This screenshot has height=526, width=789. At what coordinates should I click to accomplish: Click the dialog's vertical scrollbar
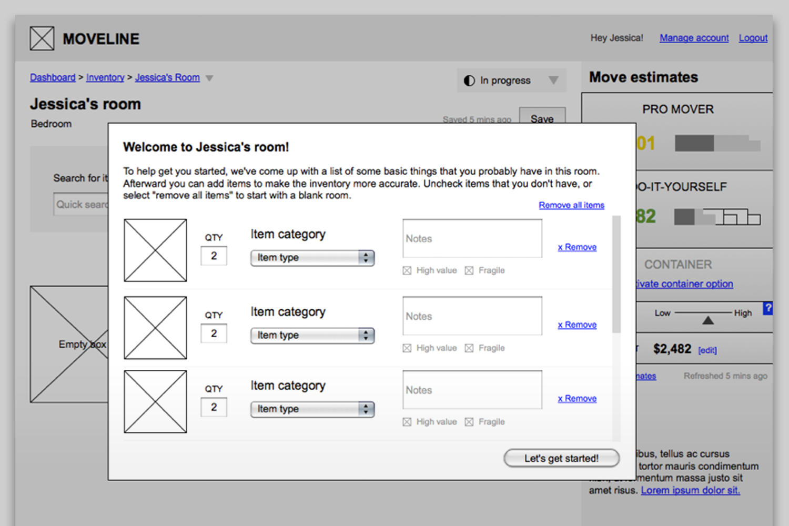[x=616, y=274]
